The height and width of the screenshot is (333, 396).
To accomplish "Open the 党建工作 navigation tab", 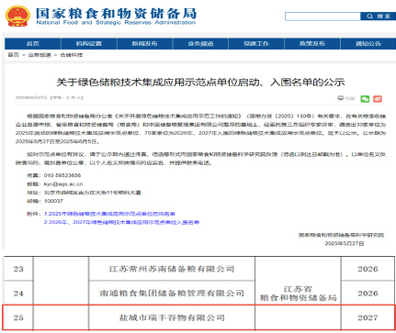I will (256, 44).
